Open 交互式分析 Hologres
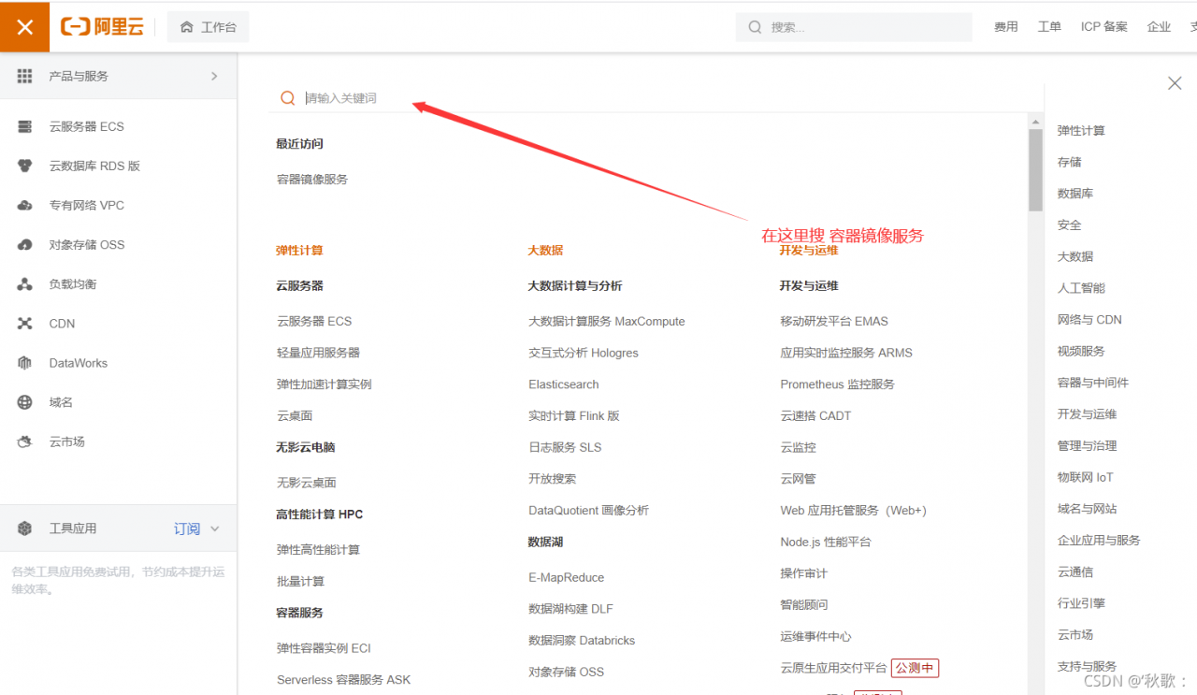Viewport: 1197px width, 695px height. coord(584,353)
